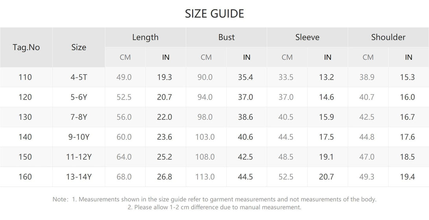Click sleeve value 48.5 cm
Image resolution: width=429 pixels, height=220 pixels.
click(x=286, y=157)
